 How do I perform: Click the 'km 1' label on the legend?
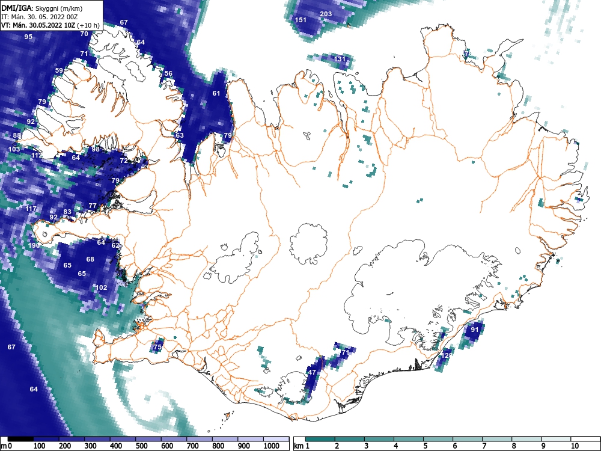[x=302, y=446]
